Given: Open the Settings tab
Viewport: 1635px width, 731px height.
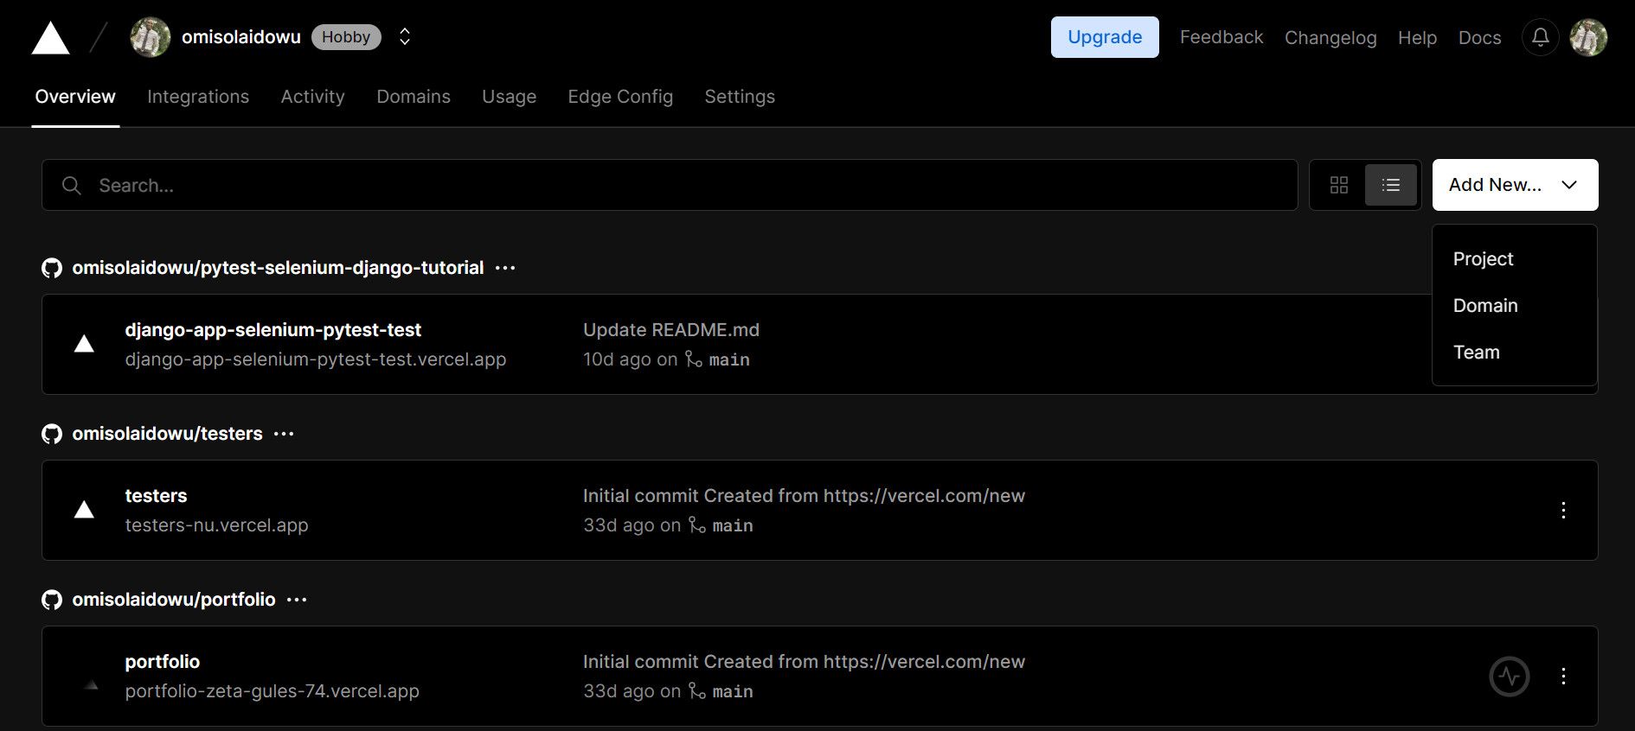Looking at the screenshot, I should coord(740,97).
